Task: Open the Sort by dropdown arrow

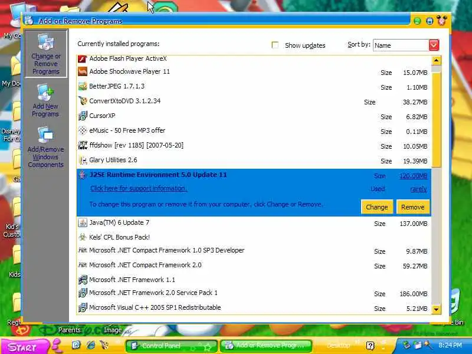Action: coord(434,45)
